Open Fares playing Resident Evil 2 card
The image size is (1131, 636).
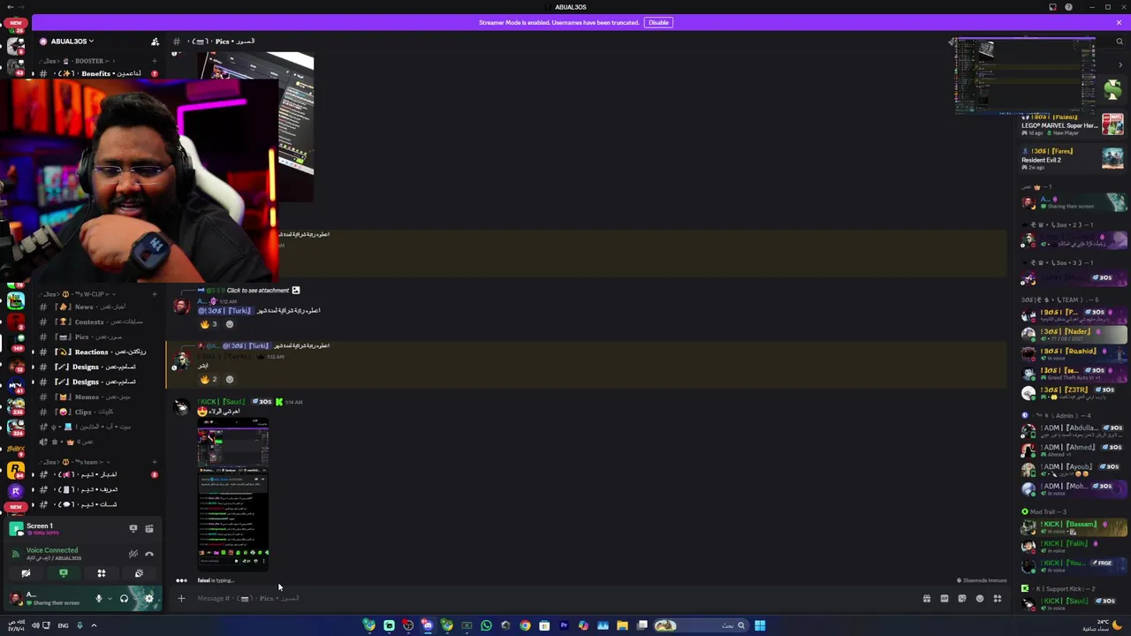1073,158
